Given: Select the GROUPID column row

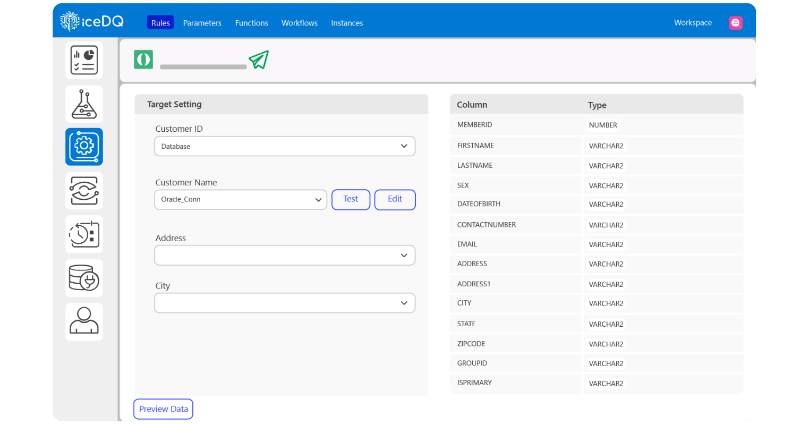Looking at the screenshot, I should point(597,363).
